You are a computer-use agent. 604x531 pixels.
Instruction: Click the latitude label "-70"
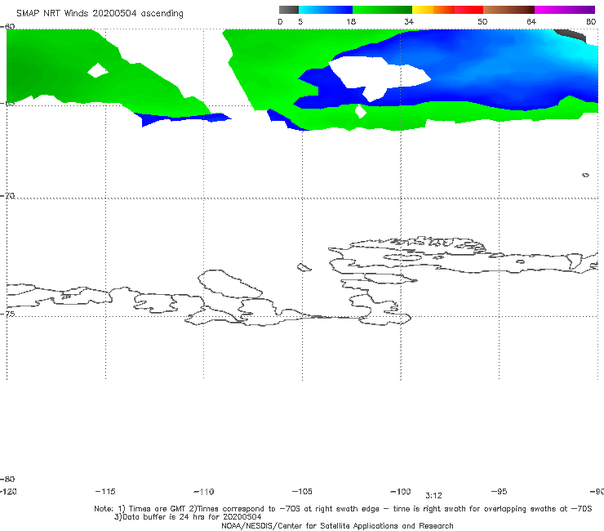click(x=7, y=196)
